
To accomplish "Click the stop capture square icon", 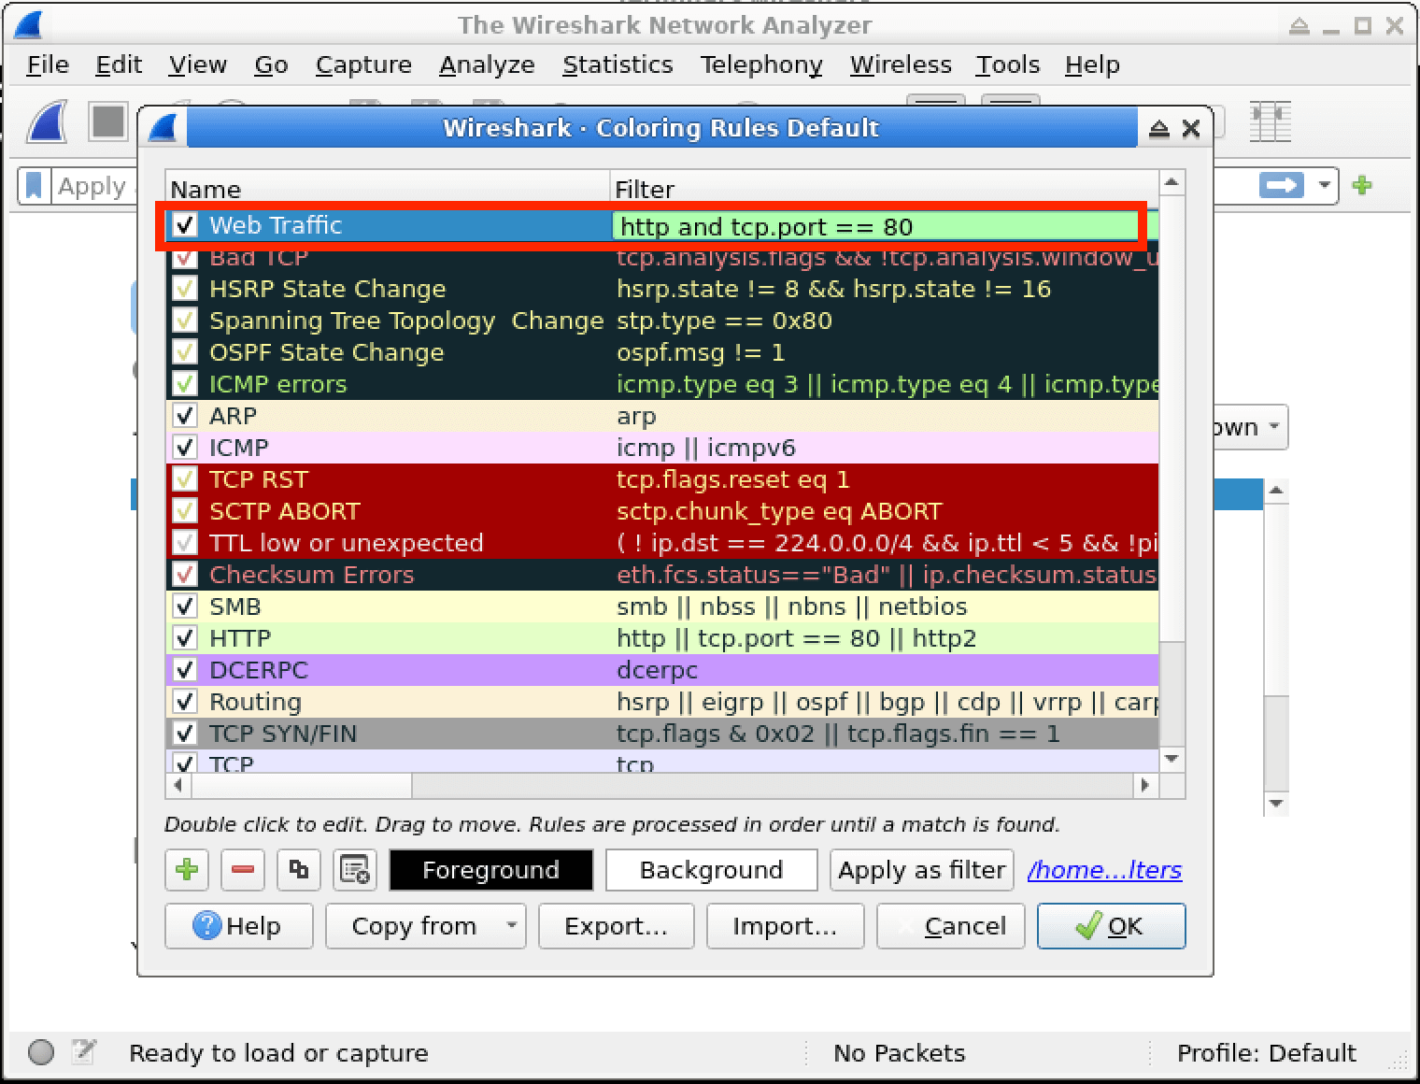I will pyautogui.click(x=108, y=122).
